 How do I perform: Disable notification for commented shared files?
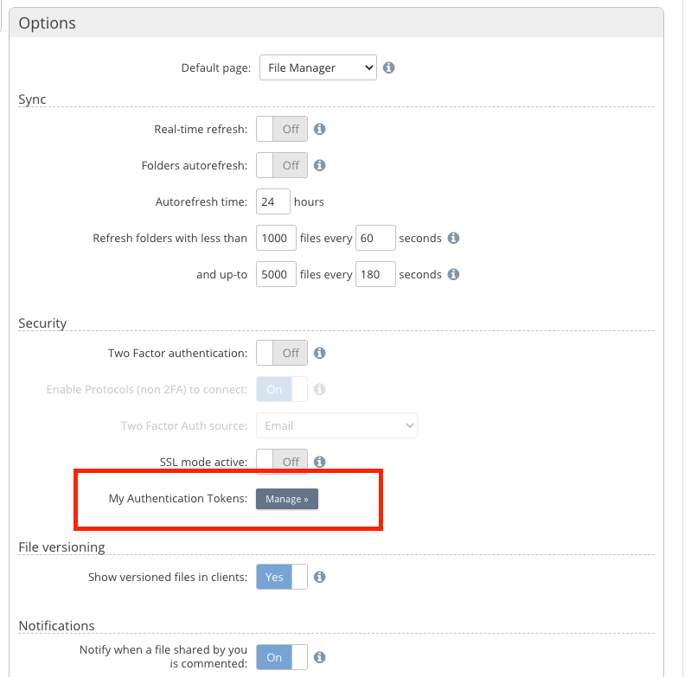tap(282, 657)
